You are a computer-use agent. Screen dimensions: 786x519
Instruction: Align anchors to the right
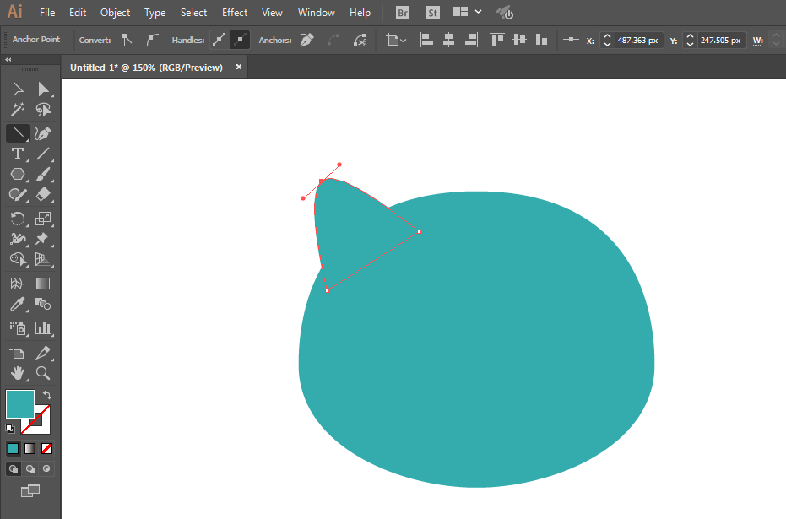[x=471, y=40]
